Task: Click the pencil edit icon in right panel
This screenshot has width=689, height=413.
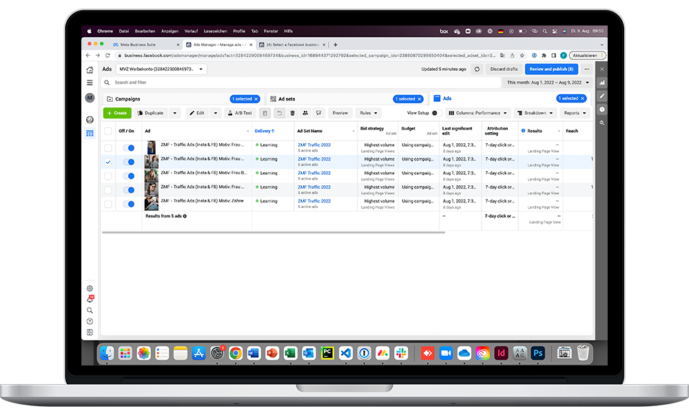Action: pos(601,96)
